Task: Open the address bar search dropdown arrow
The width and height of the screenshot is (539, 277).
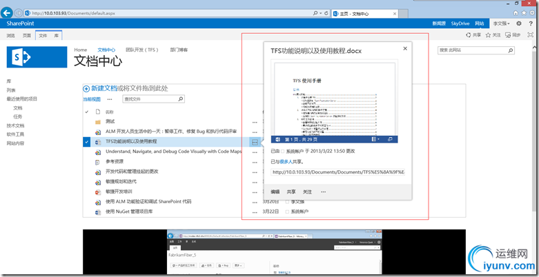Action: (x=320, y=13)
